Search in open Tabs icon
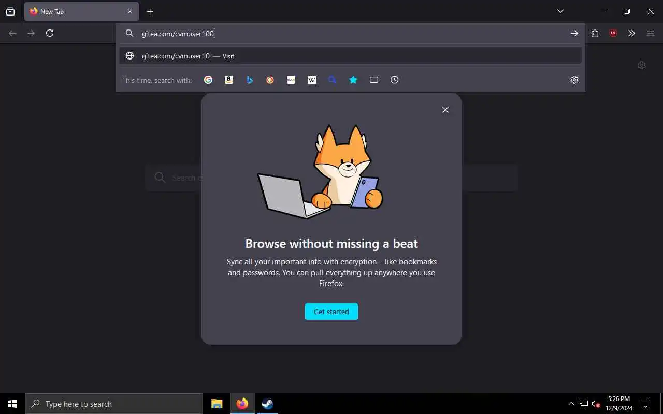This screenshot has width=663, height=414. [374, 80]
